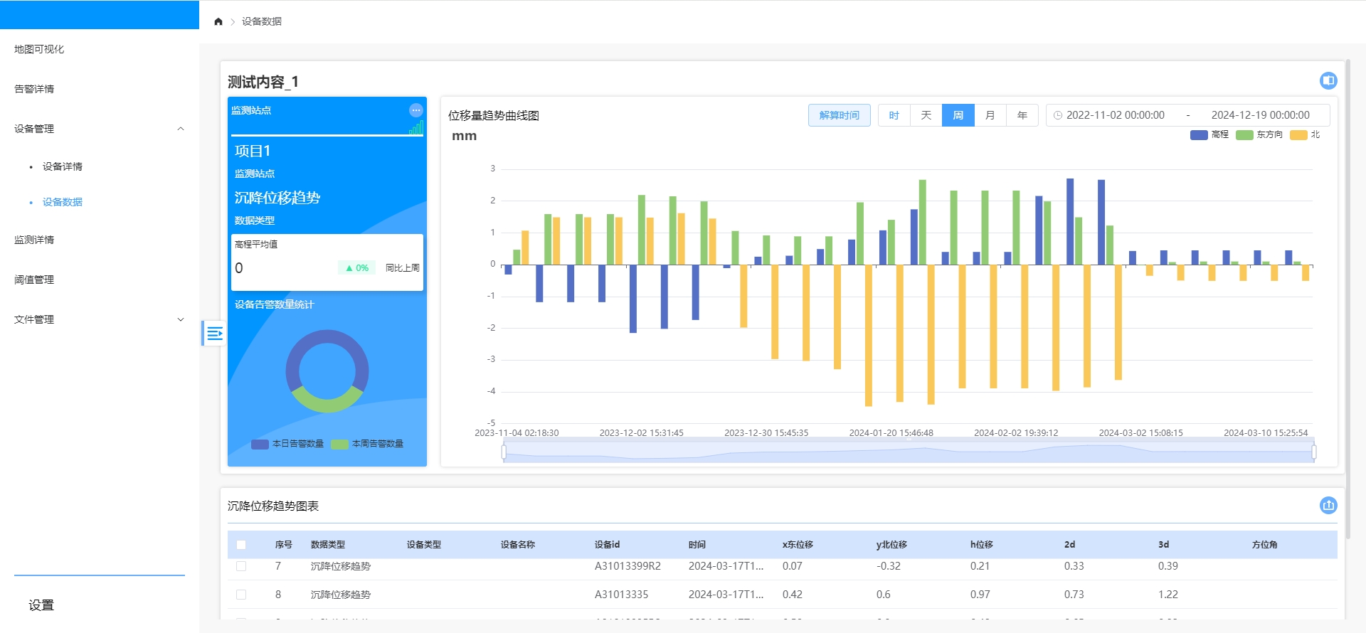Viewport: 1366px width, 633px height.
Task: Switch chart granularity to 月
Action: 990,115
